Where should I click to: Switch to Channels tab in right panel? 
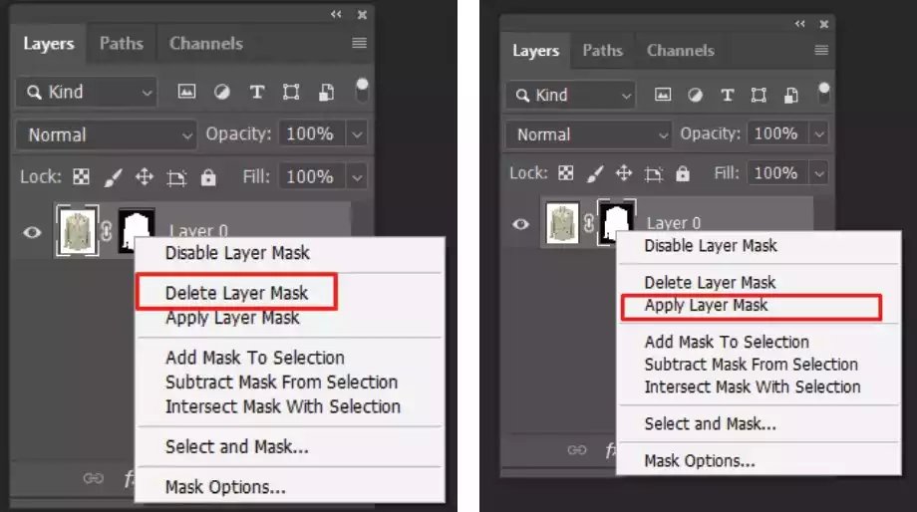[680, 50]
